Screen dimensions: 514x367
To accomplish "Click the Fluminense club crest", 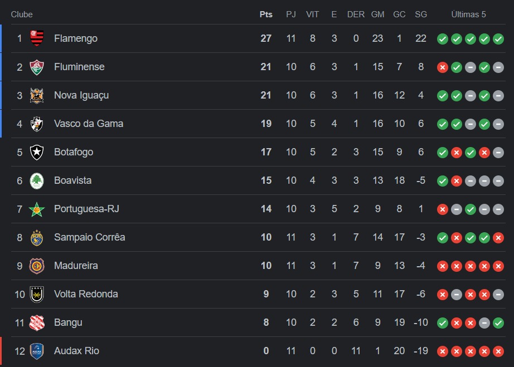I will (37, 67).
